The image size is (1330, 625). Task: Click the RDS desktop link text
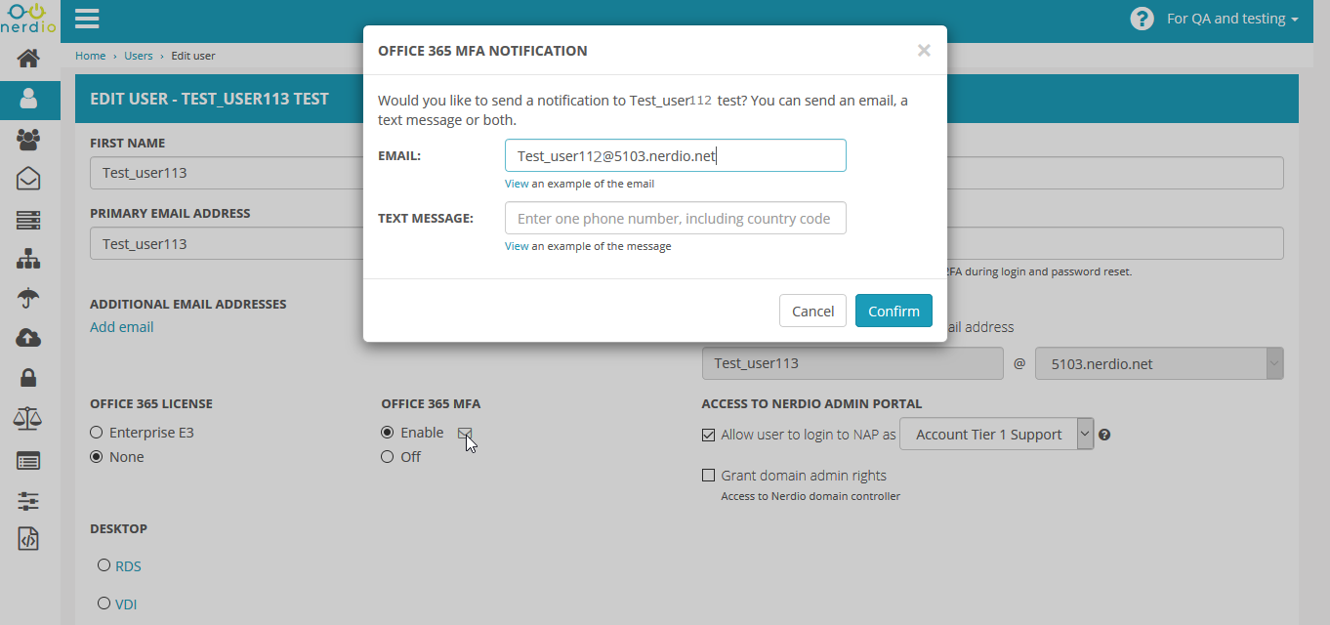[x=128, y=566]
